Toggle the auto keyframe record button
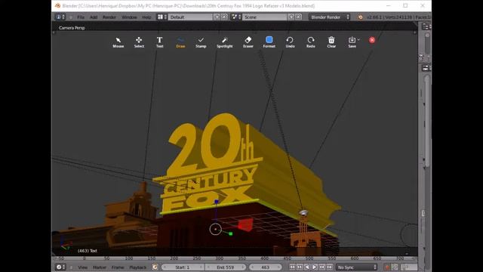The height and width of the screenshot is (272, 483). point(387,267)
